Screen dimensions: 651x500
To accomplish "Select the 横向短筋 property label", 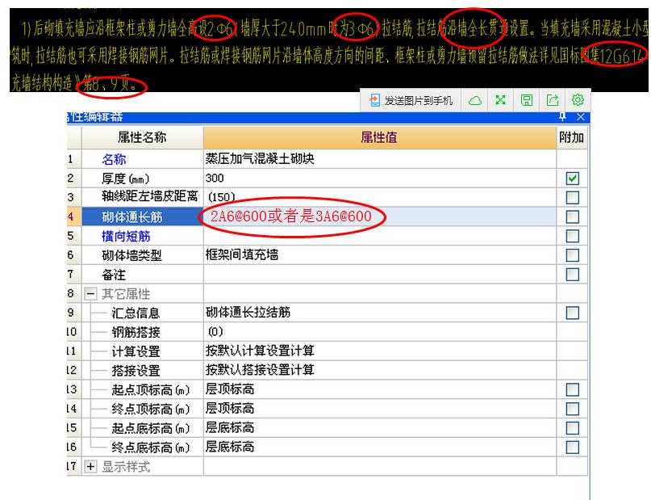I will point(126,237).
